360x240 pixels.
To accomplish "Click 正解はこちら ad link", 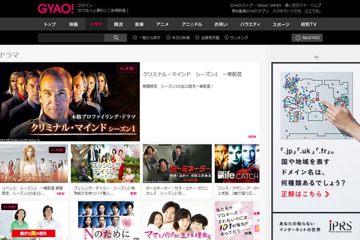I will 305,194.
